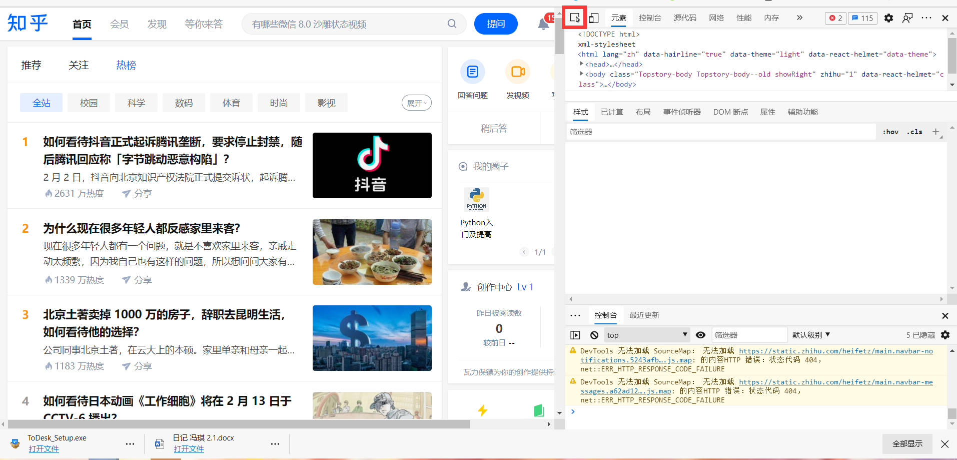Switch to the 源代码 tab

point(685,18)
